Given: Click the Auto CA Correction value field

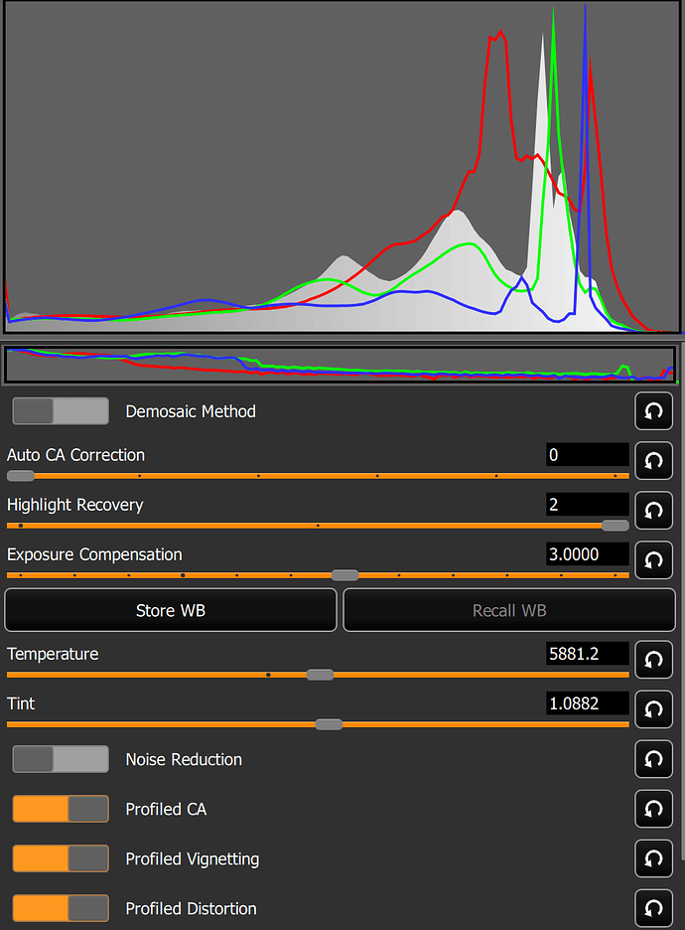Looking at the screenshot, I should point(588,455).
